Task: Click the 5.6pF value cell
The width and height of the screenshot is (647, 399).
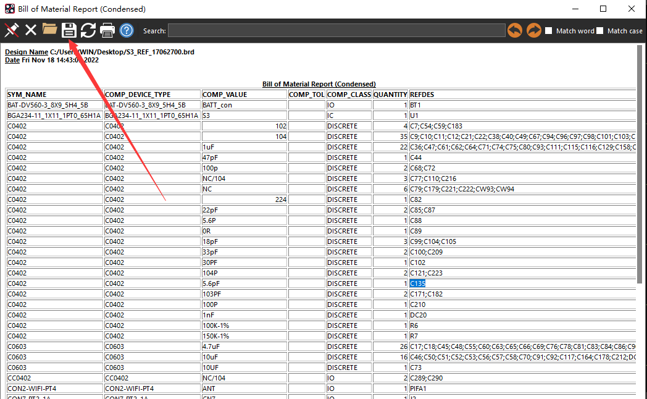Action: 244,283
